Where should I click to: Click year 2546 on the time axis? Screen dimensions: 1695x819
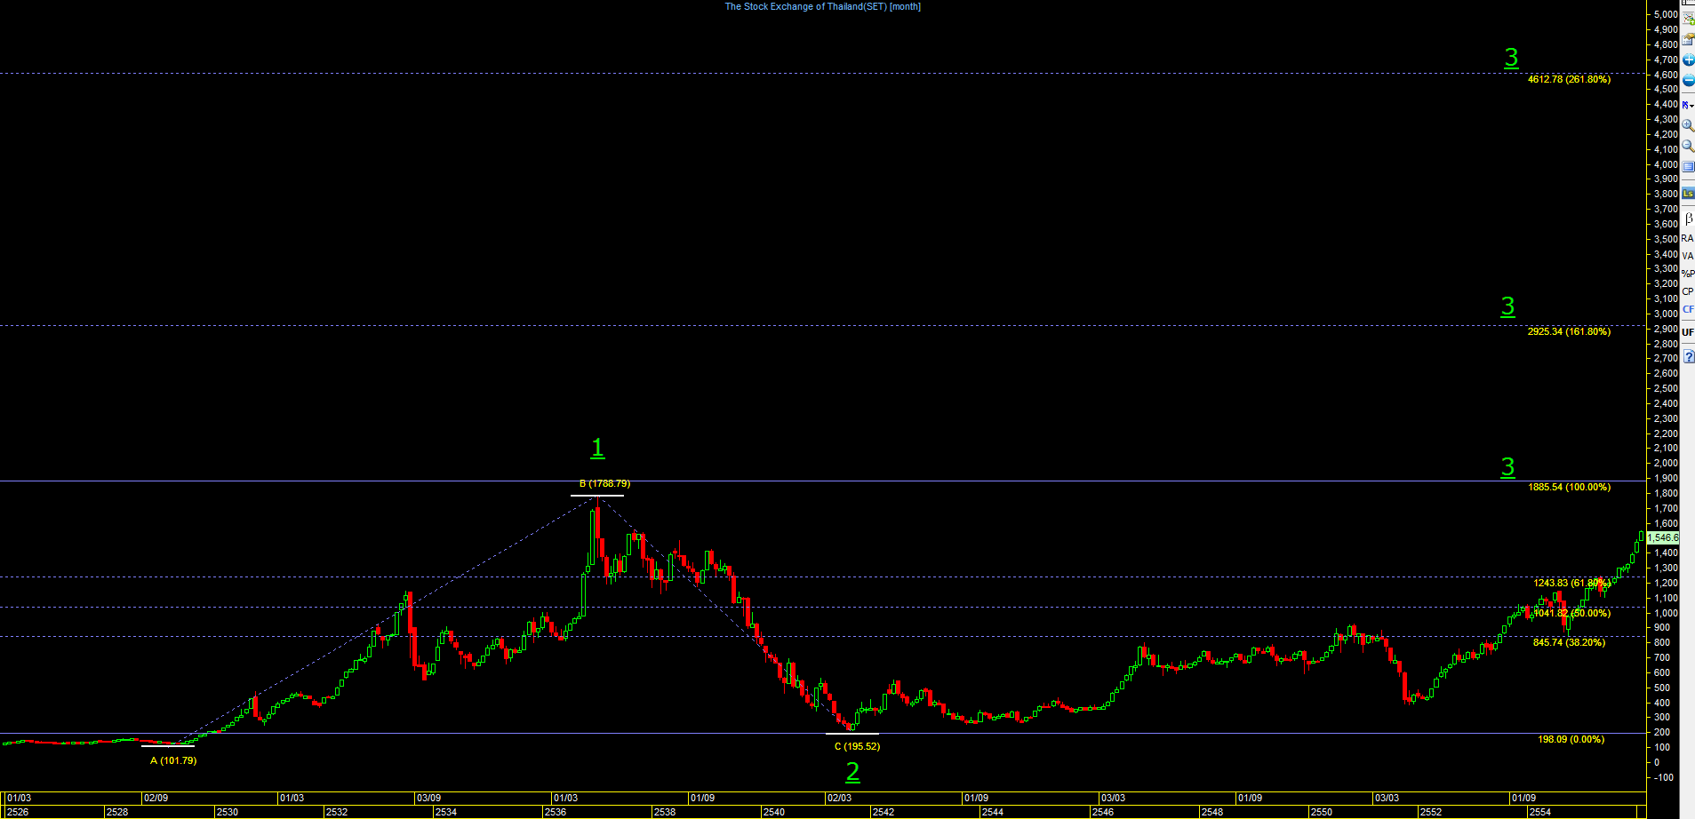pyautogui.click(x=1102, y=812)
